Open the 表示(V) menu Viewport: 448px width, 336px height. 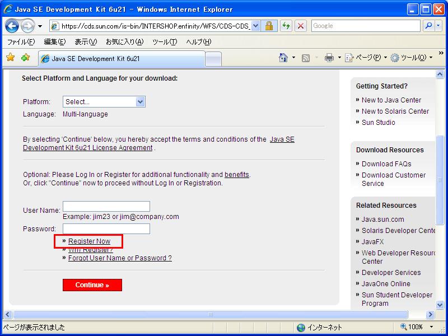[x=86, y=42]
